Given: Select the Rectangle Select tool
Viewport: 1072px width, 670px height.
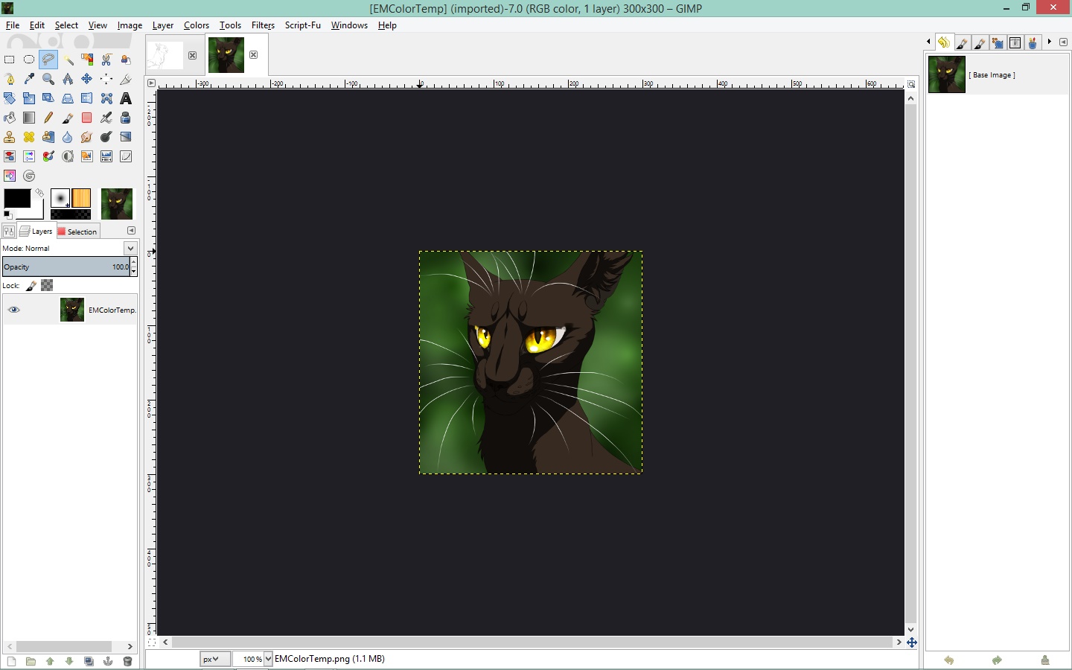Looking at the screenshot, I should pyautogui.click(x=10, y=60).
